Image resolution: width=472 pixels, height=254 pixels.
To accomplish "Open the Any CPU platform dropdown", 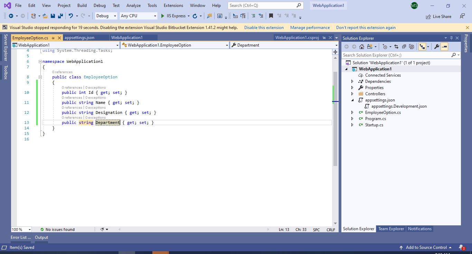I will pyautogui.click(x=138, y=16).
